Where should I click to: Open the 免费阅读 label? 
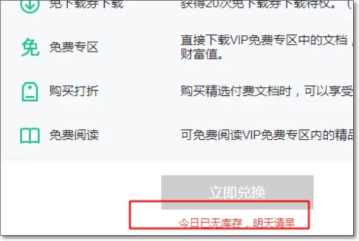pyautogui.click(x=74, y=135)
